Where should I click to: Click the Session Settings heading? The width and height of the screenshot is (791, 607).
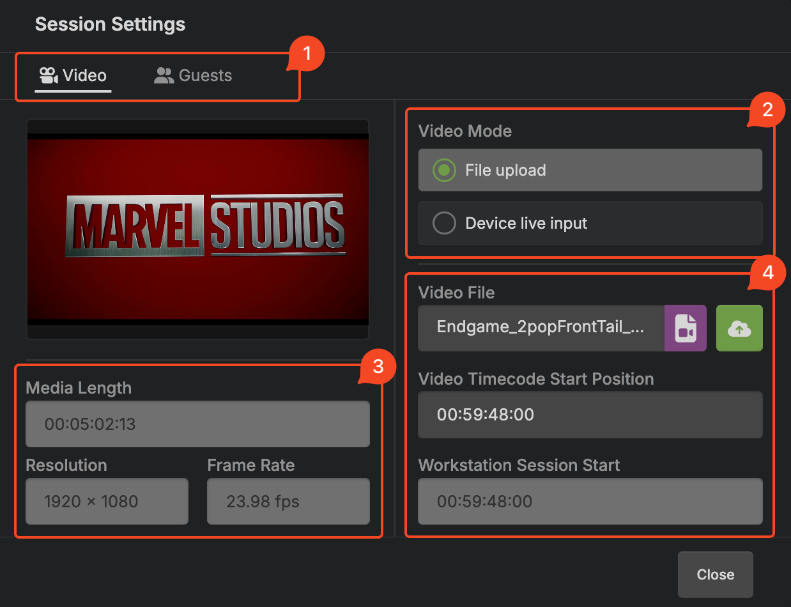click(x=110, y=24)
